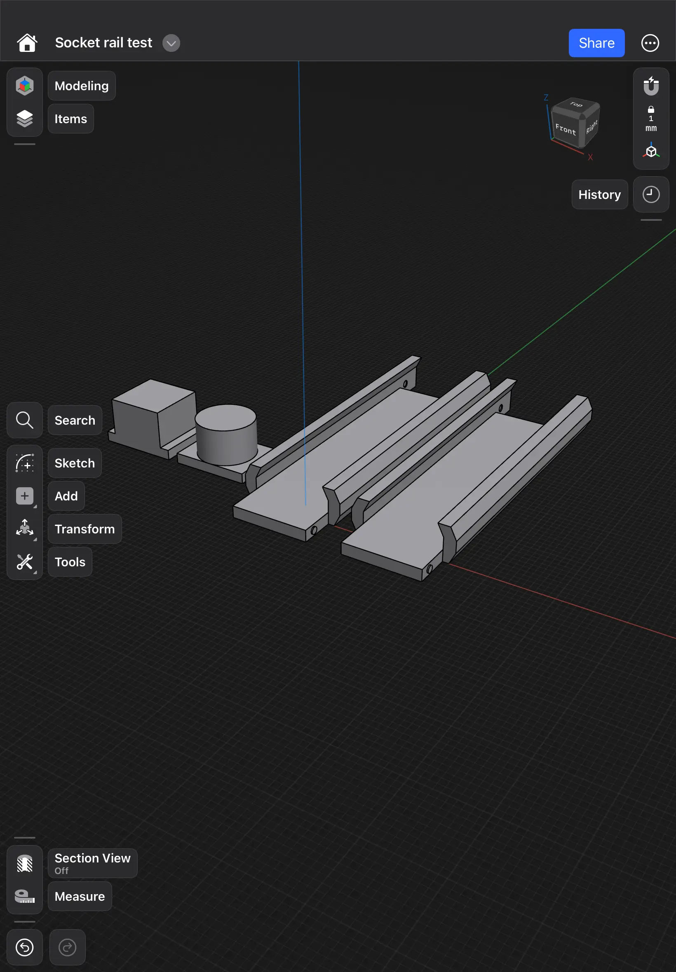Open the Socket rail test title dropdown
The image size is (676, 972).
point(171,43)
